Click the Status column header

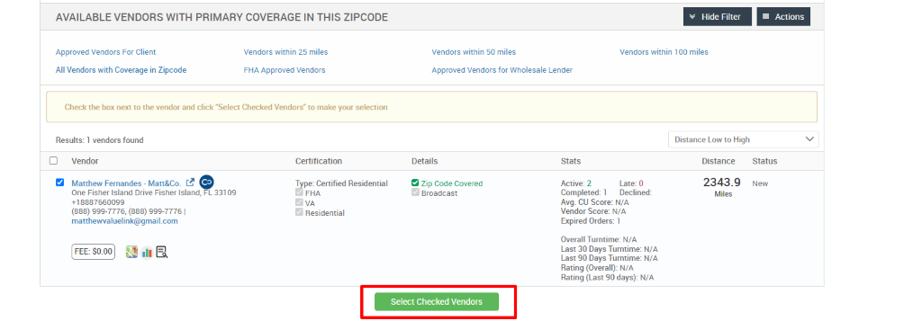point(764,161)
